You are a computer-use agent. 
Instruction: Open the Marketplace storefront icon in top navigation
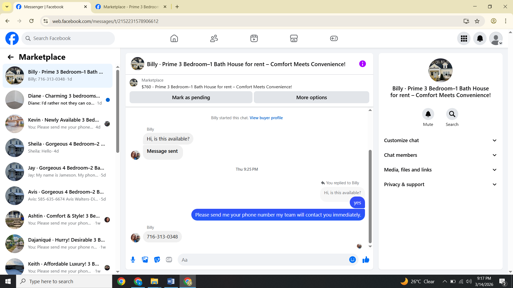(294, 38)
